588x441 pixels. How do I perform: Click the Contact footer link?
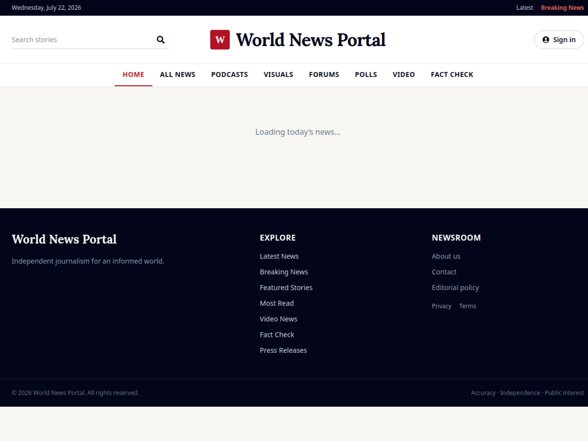[444, 272]
